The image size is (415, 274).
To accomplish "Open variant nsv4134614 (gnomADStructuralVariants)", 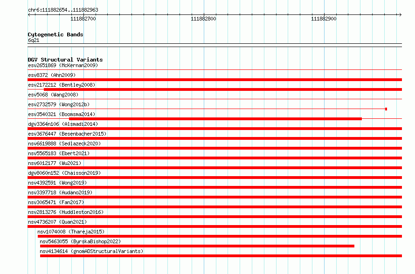I will (91, 251).
